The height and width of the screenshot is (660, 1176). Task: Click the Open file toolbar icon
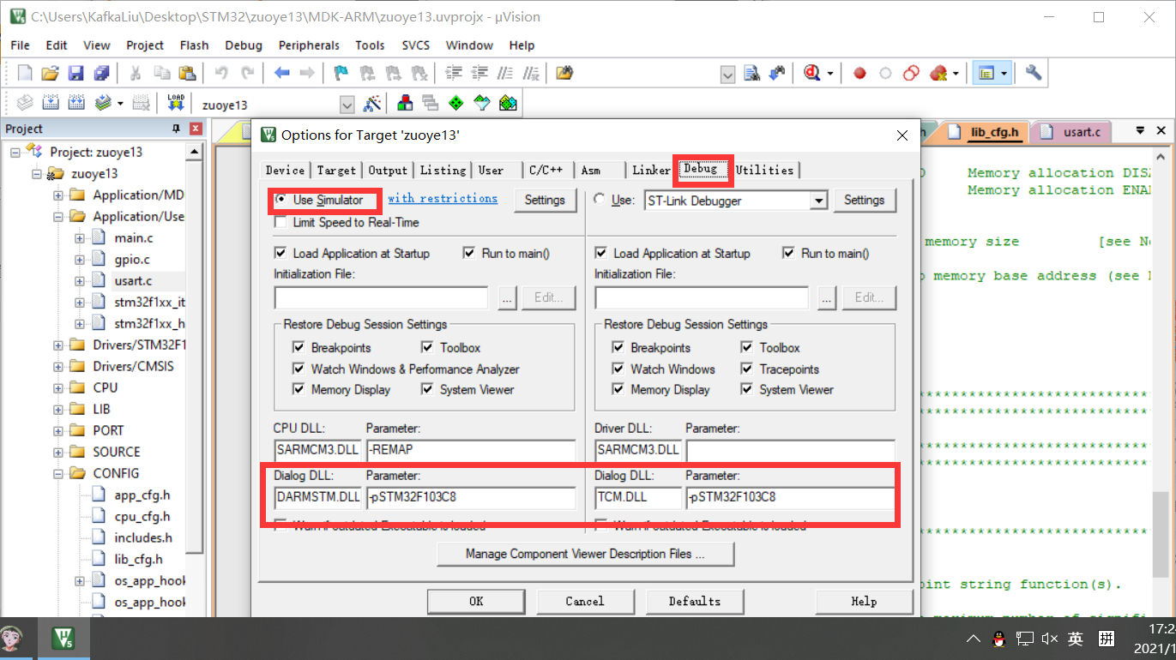(51, 74)
